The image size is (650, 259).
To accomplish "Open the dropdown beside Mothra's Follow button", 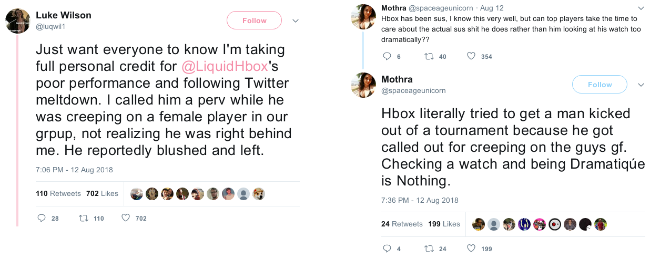I will [x=641, y=85].
